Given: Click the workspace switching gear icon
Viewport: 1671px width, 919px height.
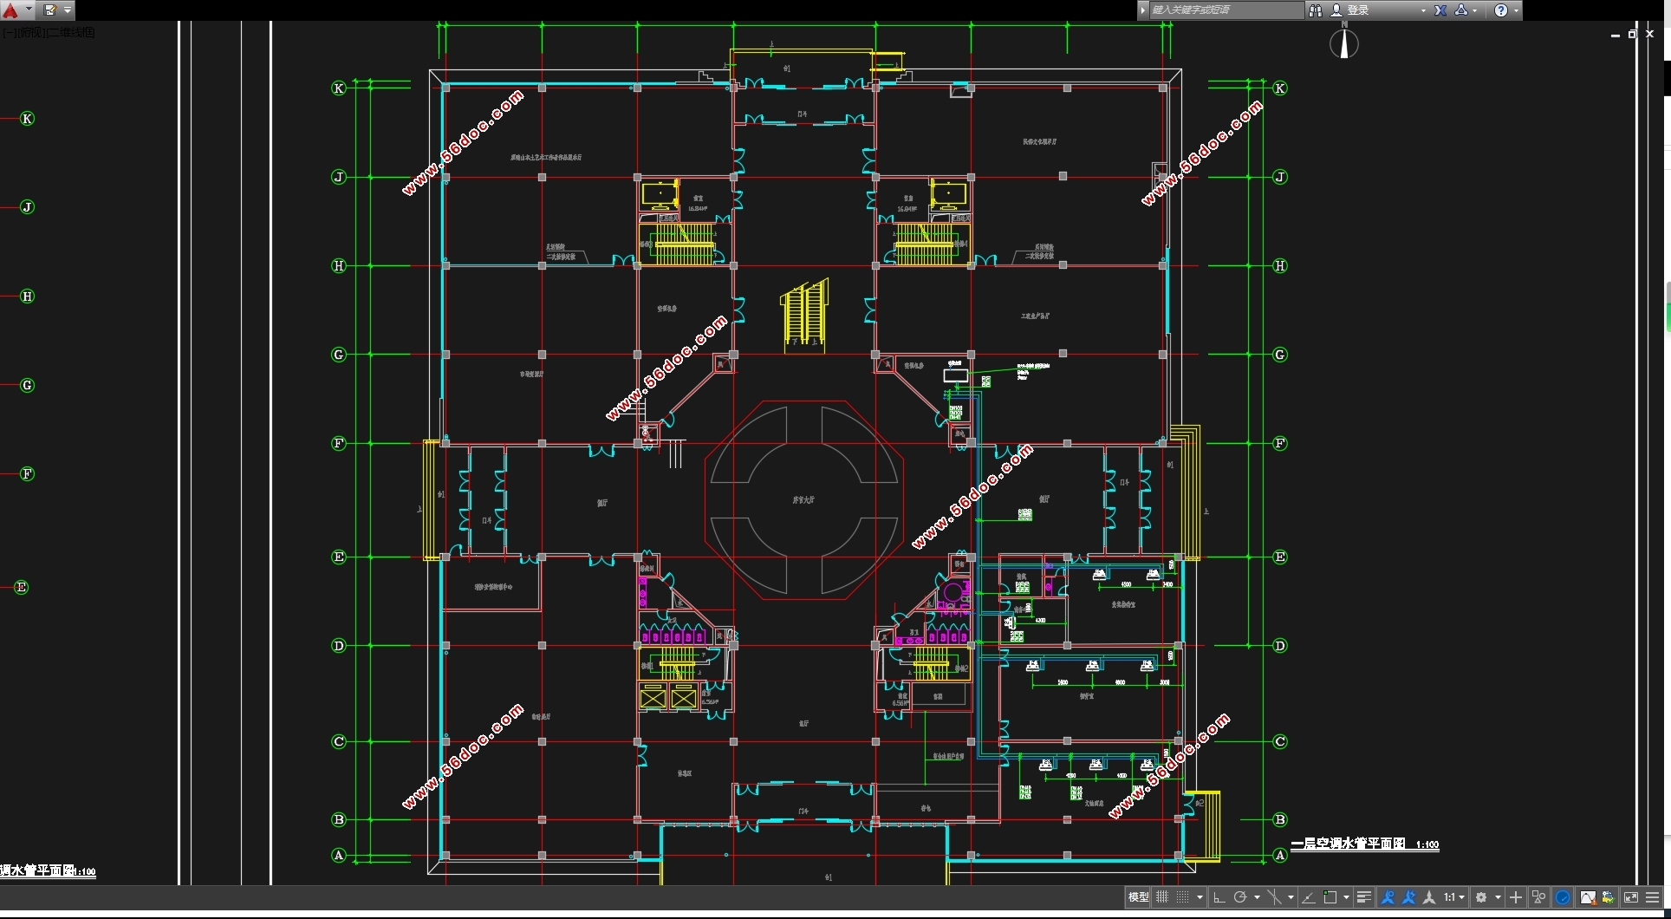Looking at the screenshot, I should [x=1481, y=897].
